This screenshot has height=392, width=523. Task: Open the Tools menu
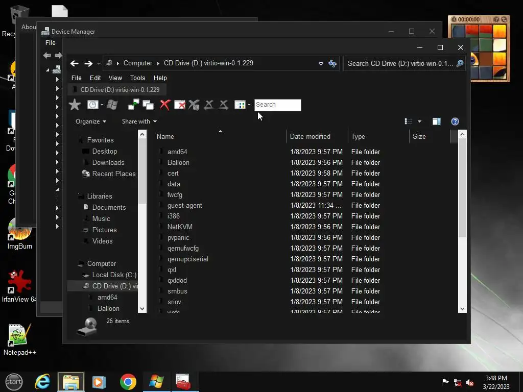point(137,78)
